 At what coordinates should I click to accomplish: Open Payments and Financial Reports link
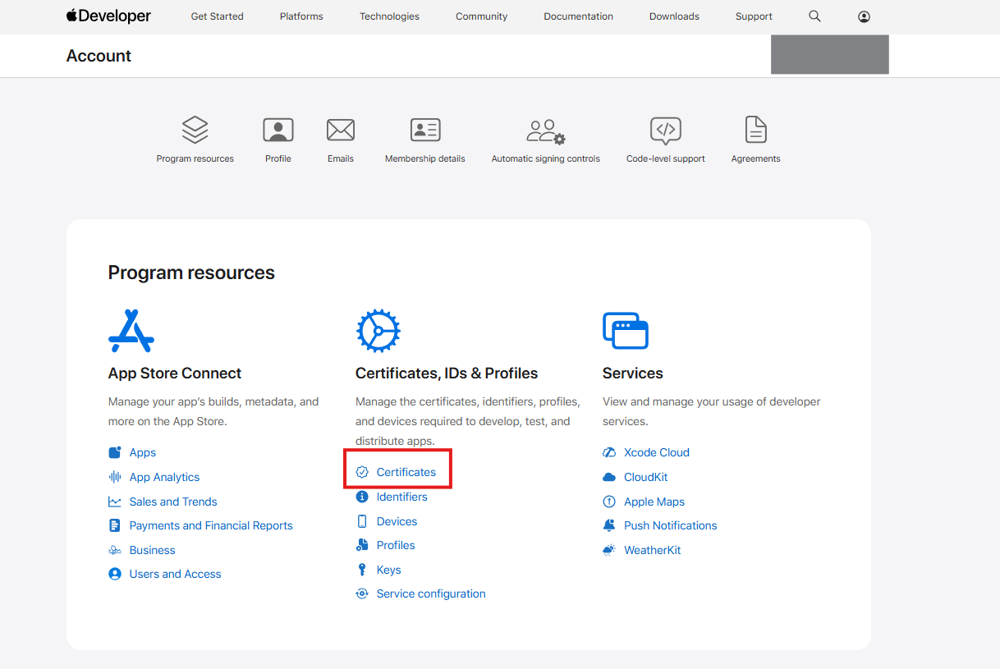pyautogui.click(x=211, y=525)
